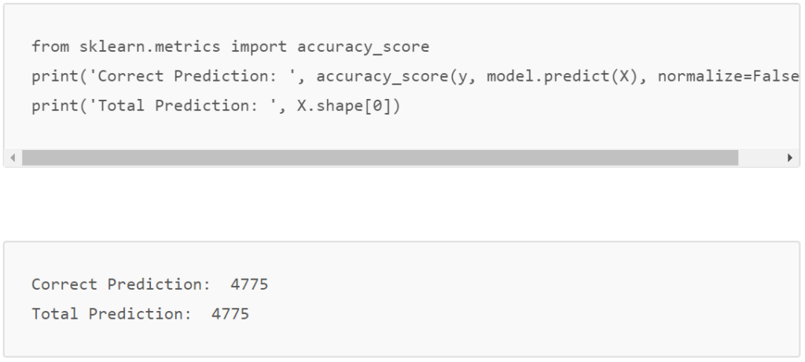This screenshot has width=805, height=362.
Task: Click the scrollbar left arrow
Action: [x=13, y=158]
